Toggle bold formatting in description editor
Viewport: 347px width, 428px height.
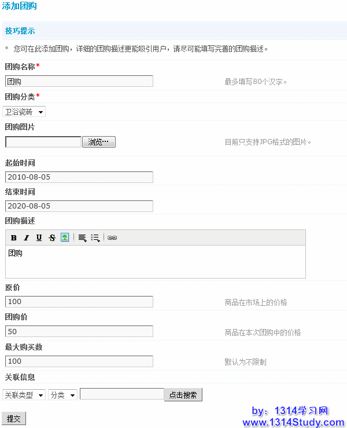(14, 237)
